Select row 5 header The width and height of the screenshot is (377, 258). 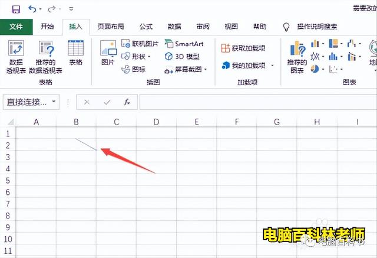click(8, 181)
